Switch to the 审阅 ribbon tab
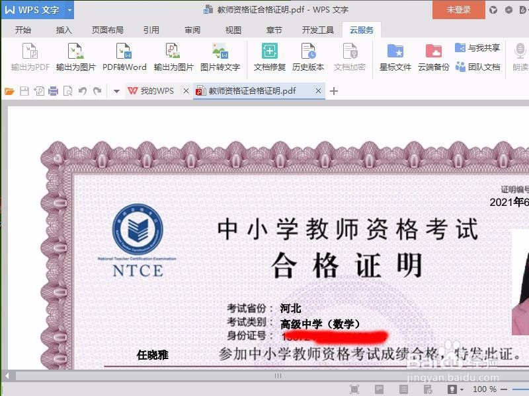This screenshot has width=529, height=396. 192,30
